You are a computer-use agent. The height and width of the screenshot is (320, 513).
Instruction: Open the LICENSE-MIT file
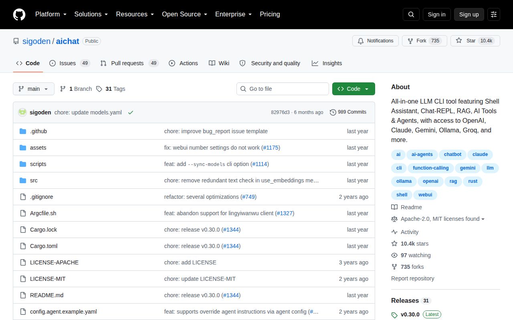pos(48,279)
